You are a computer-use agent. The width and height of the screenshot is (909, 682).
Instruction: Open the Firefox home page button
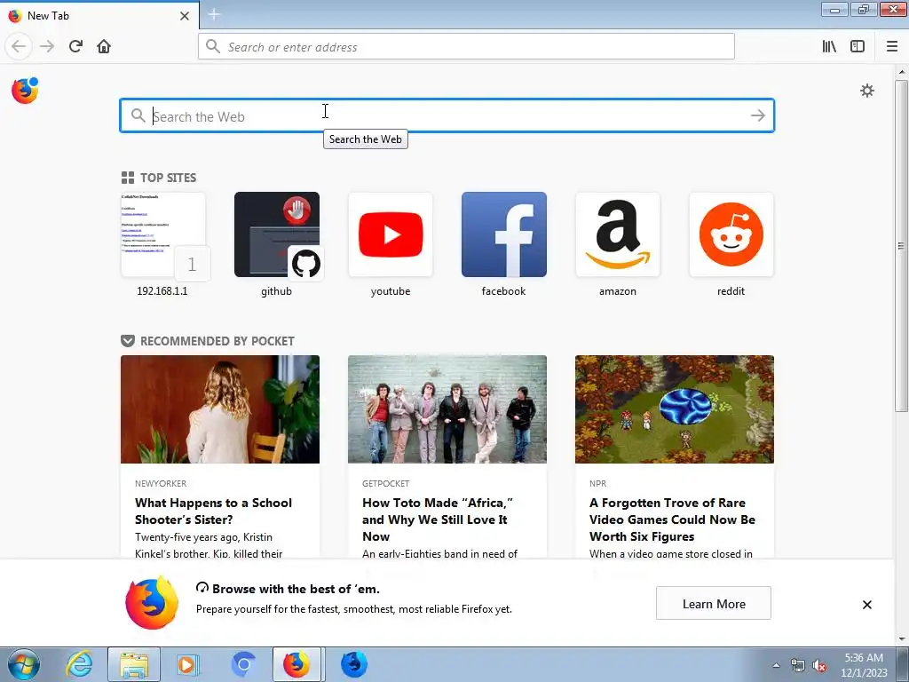pos(104,46)
